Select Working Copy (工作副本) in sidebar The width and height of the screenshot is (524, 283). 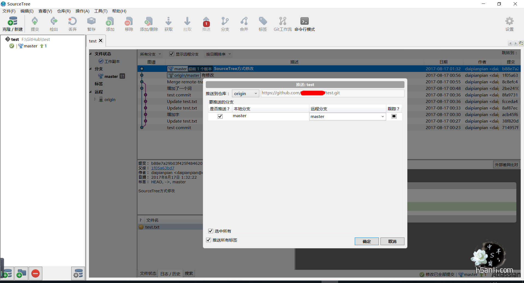(112, 61)
